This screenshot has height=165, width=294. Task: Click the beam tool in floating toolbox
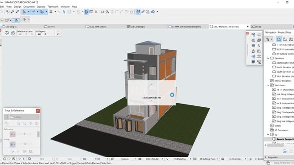click(x=259, y=56)
